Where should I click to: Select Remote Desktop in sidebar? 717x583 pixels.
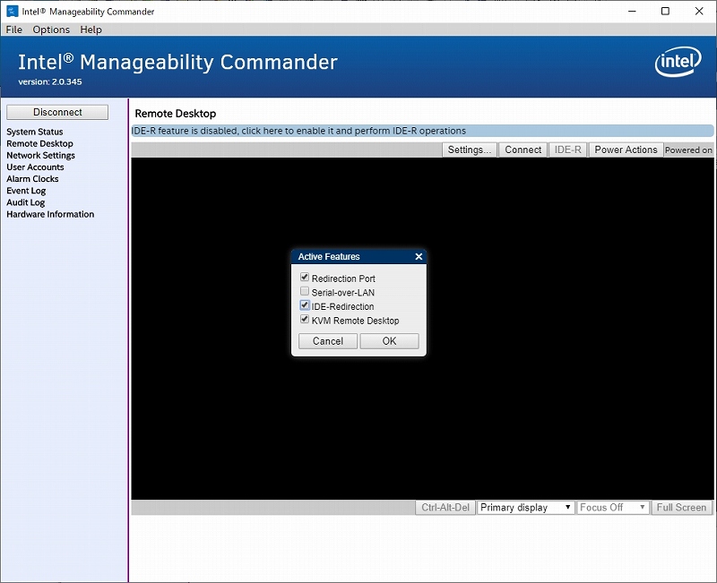pyautogui.click(x=39, y=144)
